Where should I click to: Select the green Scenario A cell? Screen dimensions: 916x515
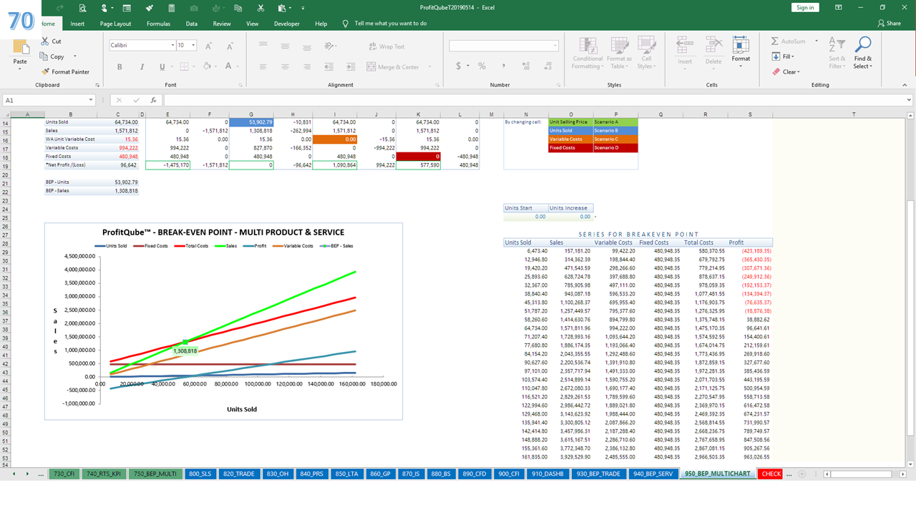(615, 122)
